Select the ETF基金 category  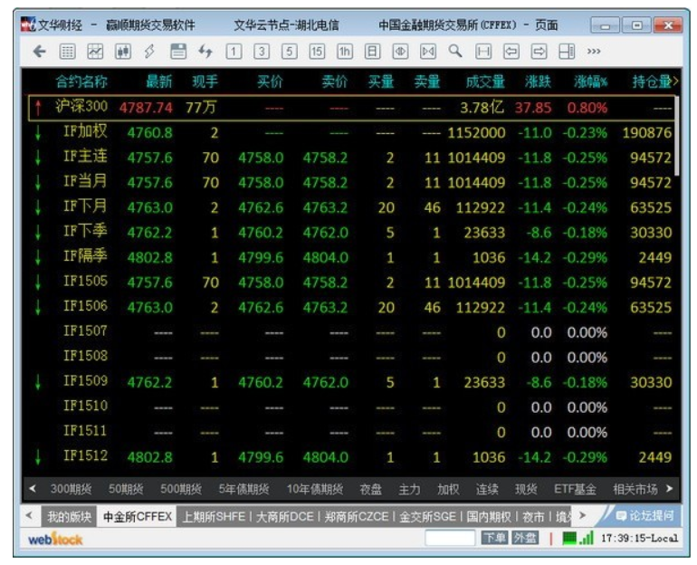coord(575,489)
